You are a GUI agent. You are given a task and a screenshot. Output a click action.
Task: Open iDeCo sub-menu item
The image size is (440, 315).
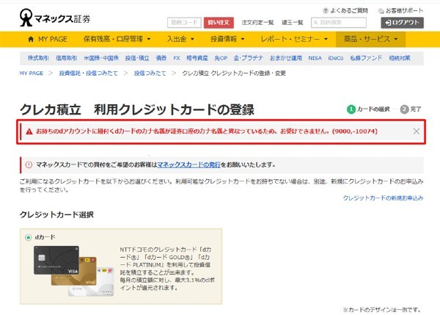tap(336, 58)
